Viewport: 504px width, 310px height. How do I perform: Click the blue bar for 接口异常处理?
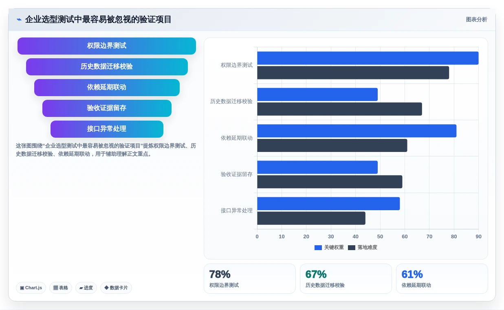[x=328, y=204]
